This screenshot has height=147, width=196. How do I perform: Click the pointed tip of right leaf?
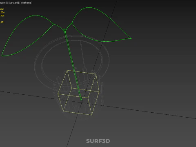[x=131, y=38]
